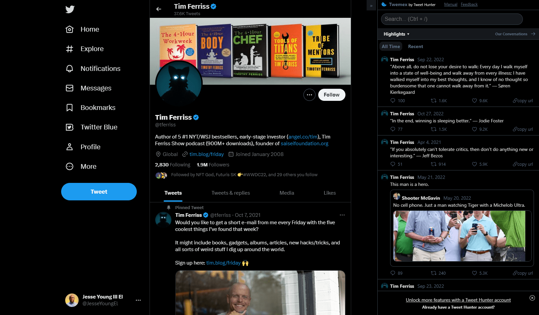Expand the Highlights dropdown in Twemex
This screenshot has height=315, width=539.
397,34
